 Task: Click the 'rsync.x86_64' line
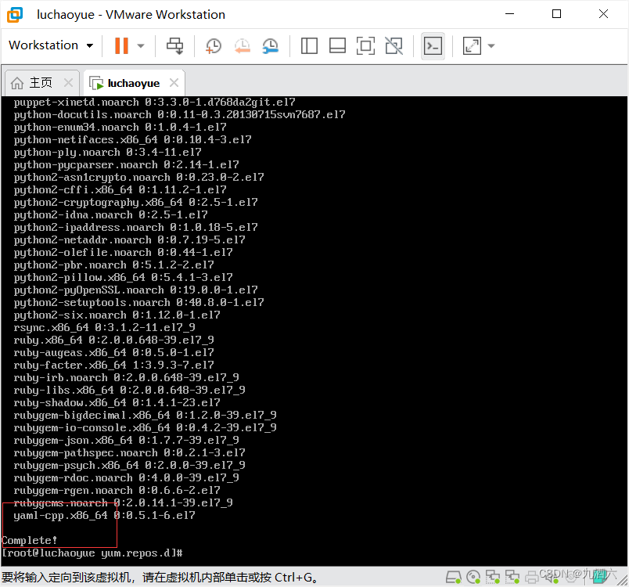(104, 328)
